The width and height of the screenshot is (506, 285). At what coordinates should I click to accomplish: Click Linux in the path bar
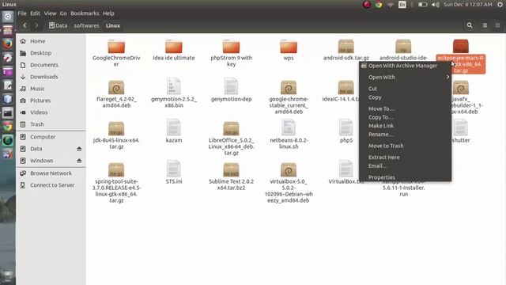(113, 25)
